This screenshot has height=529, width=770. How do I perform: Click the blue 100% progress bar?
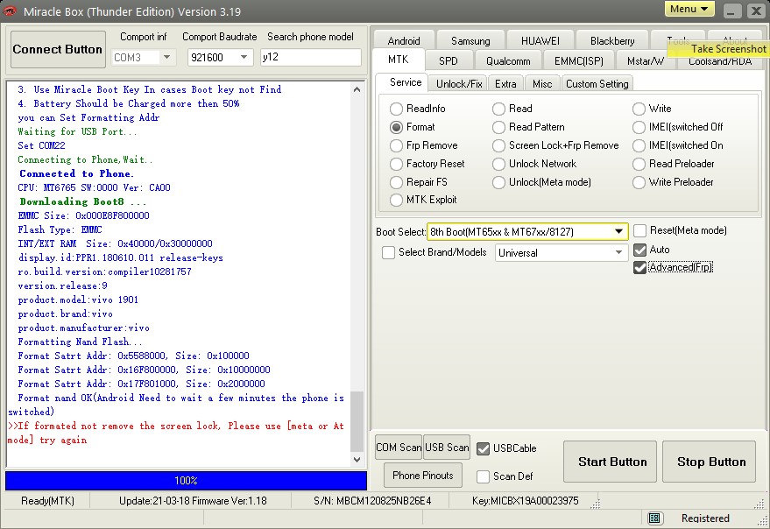coord(186,480)
